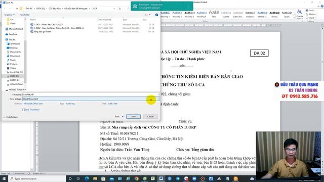The image size is (324, 182).
Task: Open Windows Start menu
Action: tap(4, 178)
